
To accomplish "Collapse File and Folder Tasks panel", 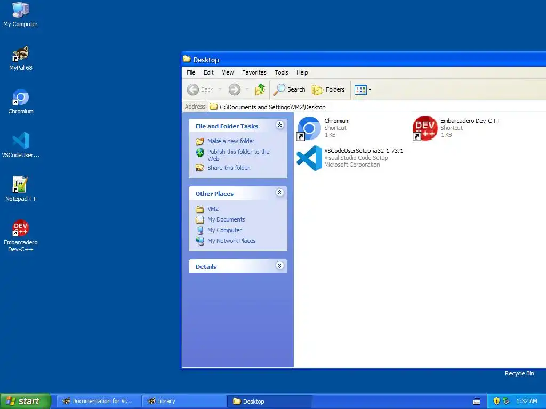I will 279,125.
